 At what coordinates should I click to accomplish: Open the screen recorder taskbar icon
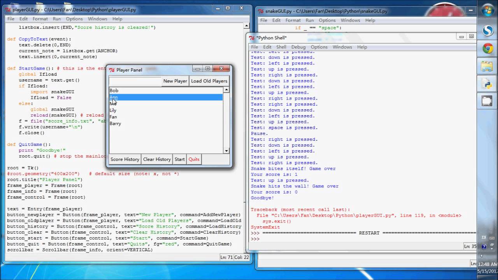point(487,101)
